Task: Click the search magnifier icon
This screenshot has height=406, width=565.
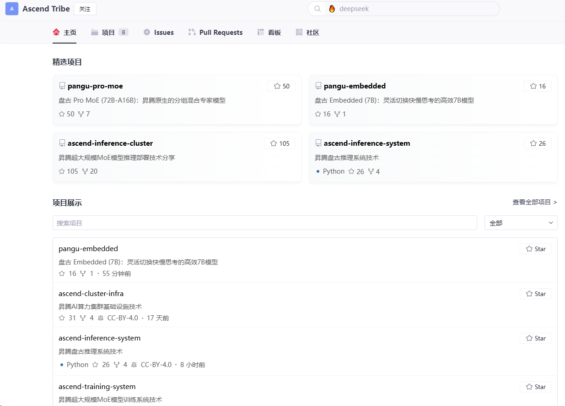Action: 317,9
